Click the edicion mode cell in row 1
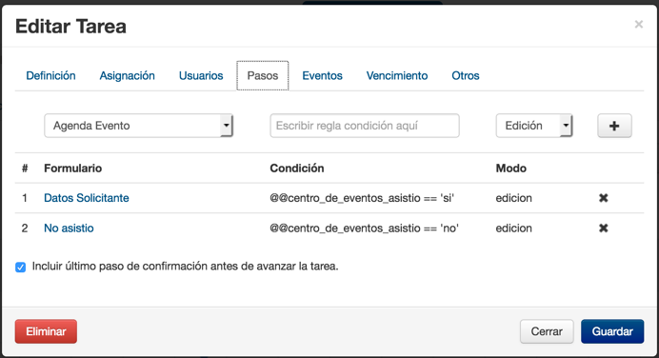Viewport: 659px width, 358px height. 513,198
